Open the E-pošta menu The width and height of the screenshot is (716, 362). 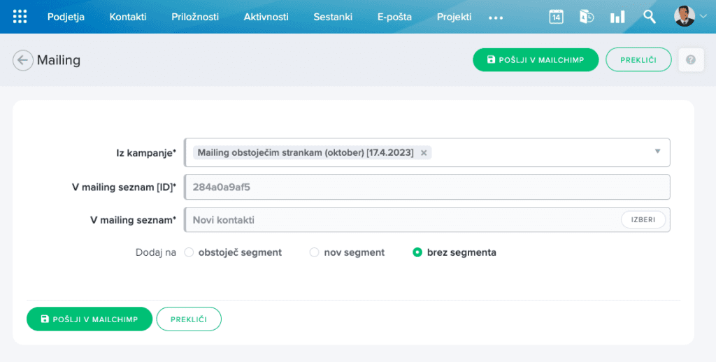[394, 17]
